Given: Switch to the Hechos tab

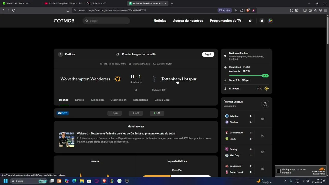Looking at the screenshot, I should 64,100.
